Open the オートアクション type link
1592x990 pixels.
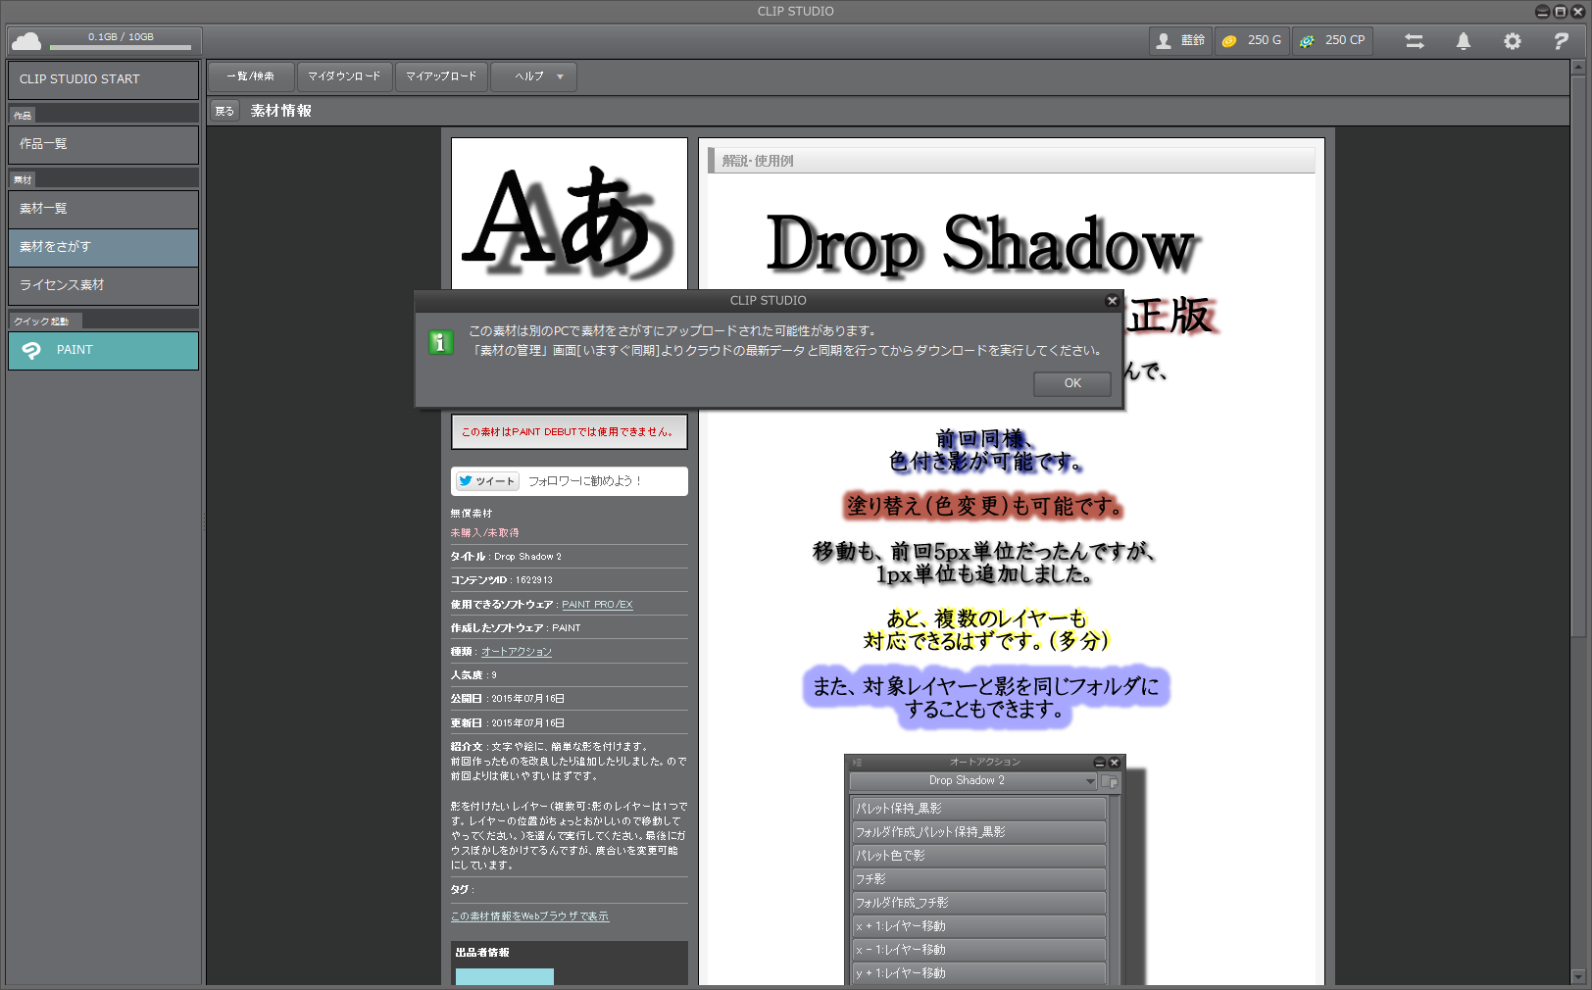(x=516, y=652)
